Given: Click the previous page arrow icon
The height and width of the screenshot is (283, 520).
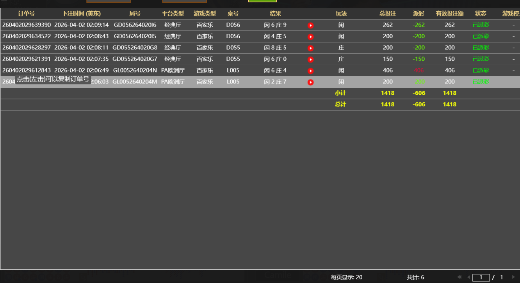Looking at the screenshot, I should (469, 277).
